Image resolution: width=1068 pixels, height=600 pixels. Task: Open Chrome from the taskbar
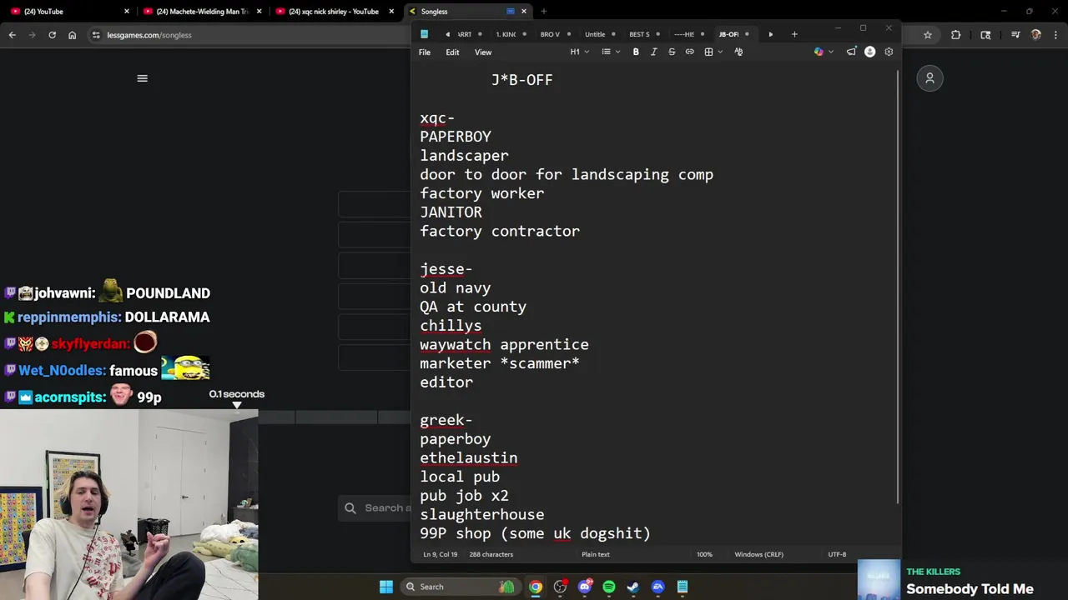pos(536,587)
